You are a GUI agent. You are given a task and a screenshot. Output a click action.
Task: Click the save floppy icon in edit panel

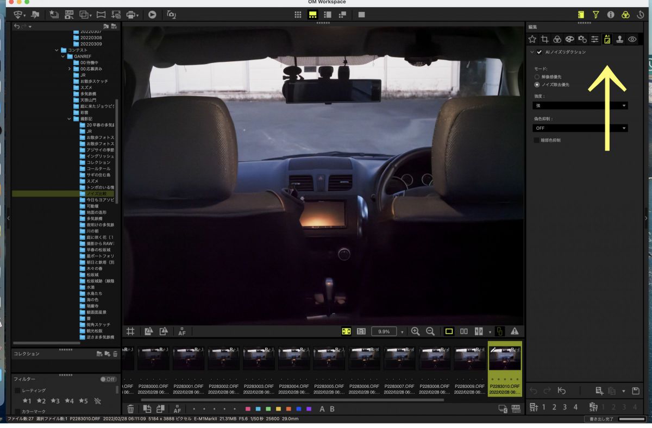pos(636,391)
